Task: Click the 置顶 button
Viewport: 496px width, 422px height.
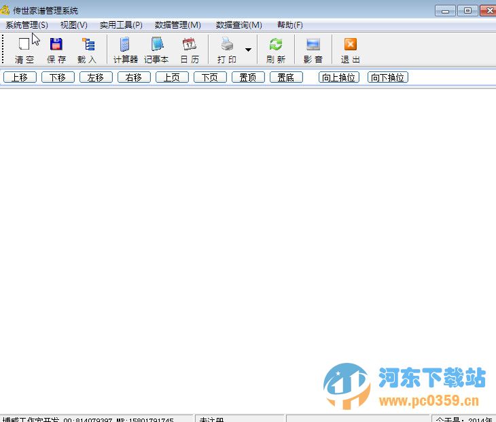Action: pos(248,77)
